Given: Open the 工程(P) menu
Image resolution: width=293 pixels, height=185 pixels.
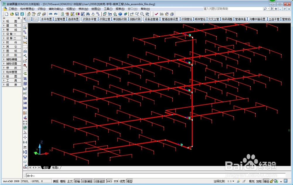Looking at the screenshot, I should (x=13, y=9).
